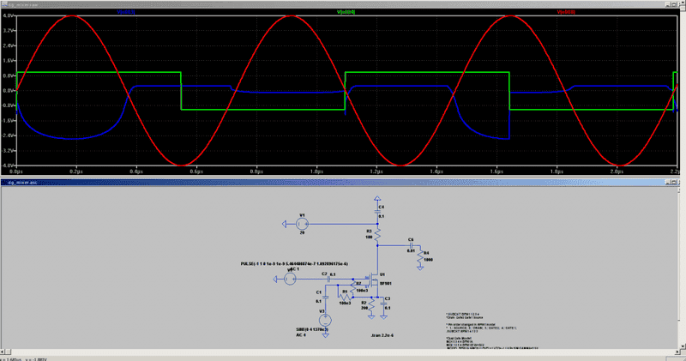The width and height of the screenshot is (686, 361).
Task: Click the waveform plot's horizontal time axis
Action: click(343, 171)
